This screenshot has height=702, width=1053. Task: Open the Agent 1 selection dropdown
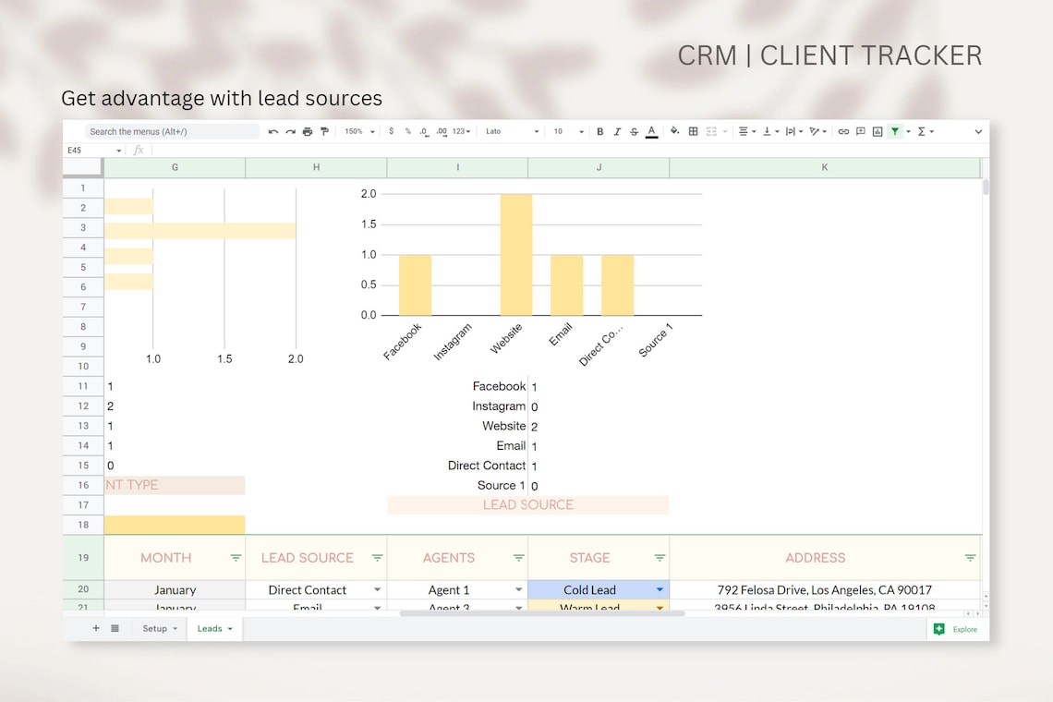tap(518, 589)
